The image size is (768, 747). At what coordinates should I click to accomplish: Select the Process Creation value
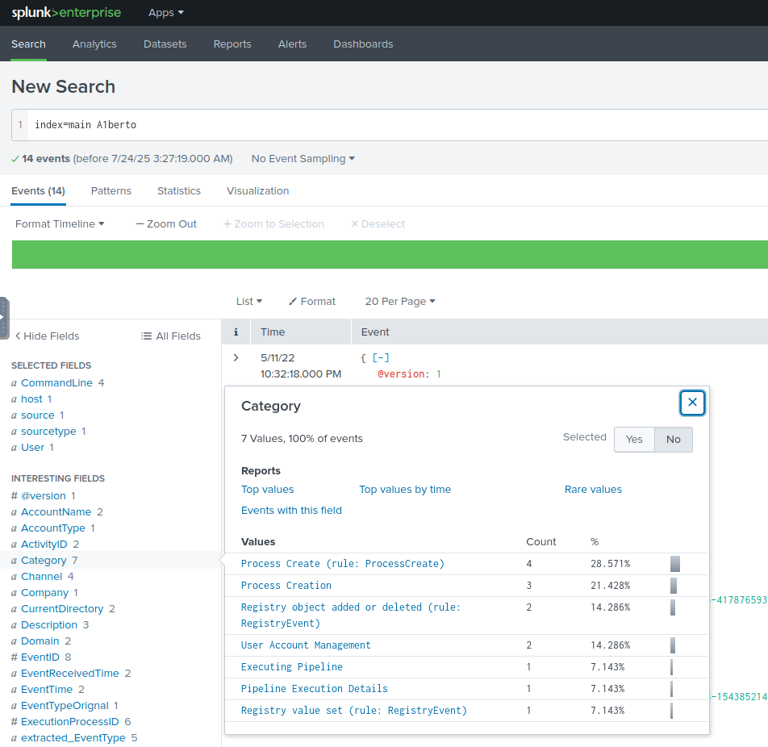coord(286,586)
